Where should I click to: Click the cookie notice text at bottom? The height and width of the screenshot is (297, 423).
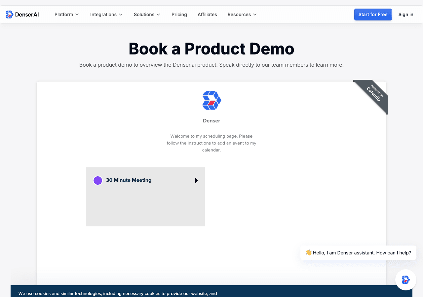pyautogui.click(x=118, y=293)
